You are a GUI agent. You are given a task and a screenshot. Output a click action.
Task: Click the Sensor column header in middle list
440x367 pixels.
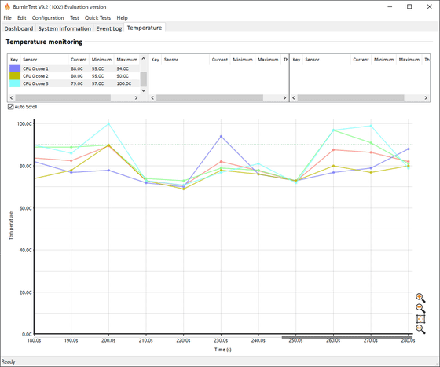185,60
